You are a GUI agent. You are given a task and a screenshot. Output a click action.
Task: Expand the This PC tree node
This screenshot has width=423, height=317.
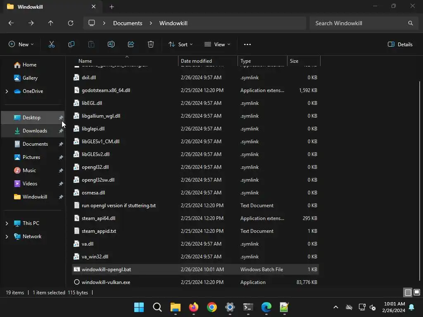point(7,223)
